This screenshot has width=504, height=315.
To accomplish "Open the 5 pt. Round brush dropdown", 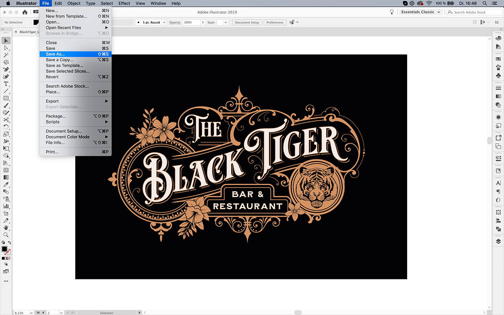I will click(x=164, y=22).
